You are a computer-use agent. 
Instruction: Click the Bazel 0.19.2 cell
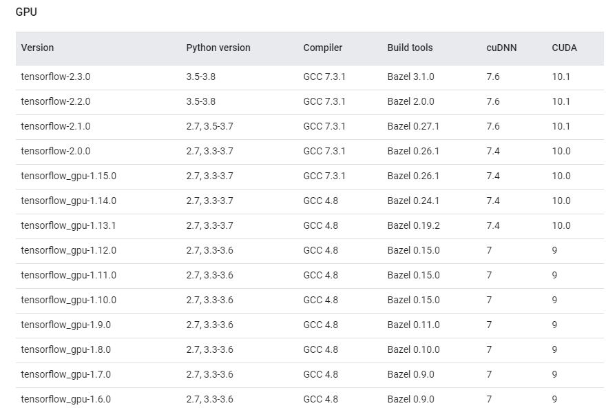tap(414, 225)
